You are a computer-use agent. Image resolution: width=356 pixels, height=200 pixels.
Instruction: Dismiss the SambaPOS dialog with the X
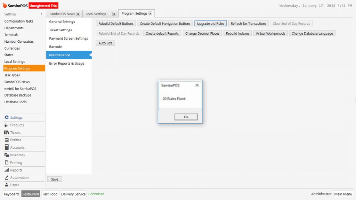[x=197, y=85]
